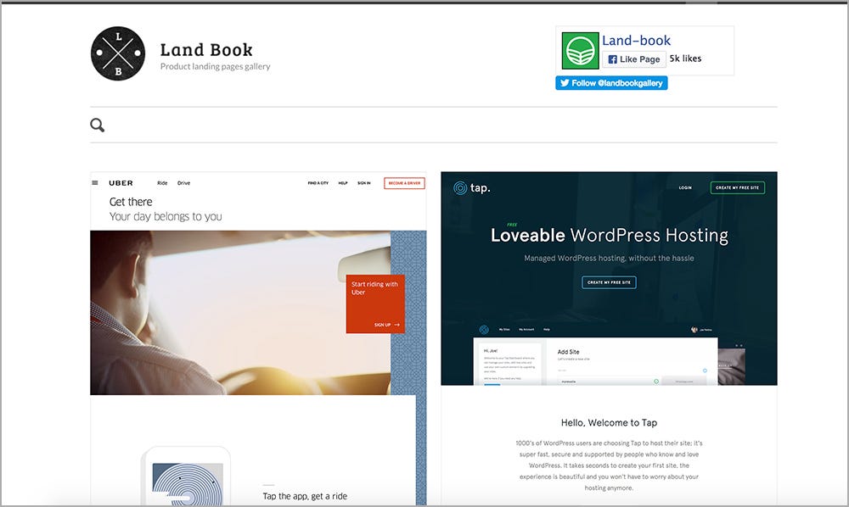Image resolution: width=849 pixels, height=507 pixels.
Task: Click the Land Book site title
Action: (x=206, y=50)
